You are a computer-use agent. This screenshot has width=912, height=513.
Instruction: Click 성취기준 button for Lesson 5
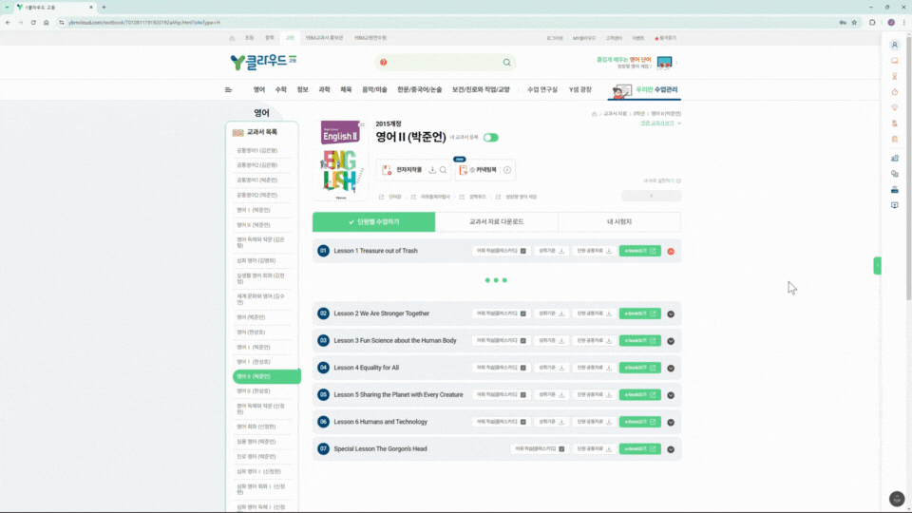coord(551,395)
